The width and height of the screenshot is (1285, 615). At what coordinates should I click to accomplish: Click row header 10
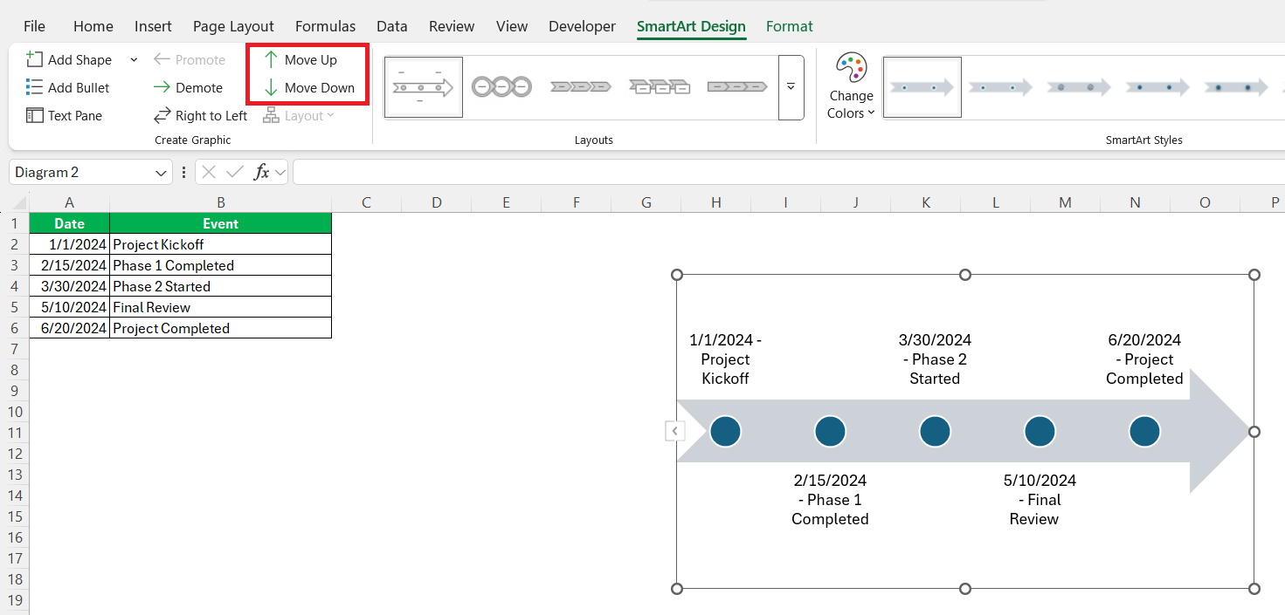click(x=14, y=412)
